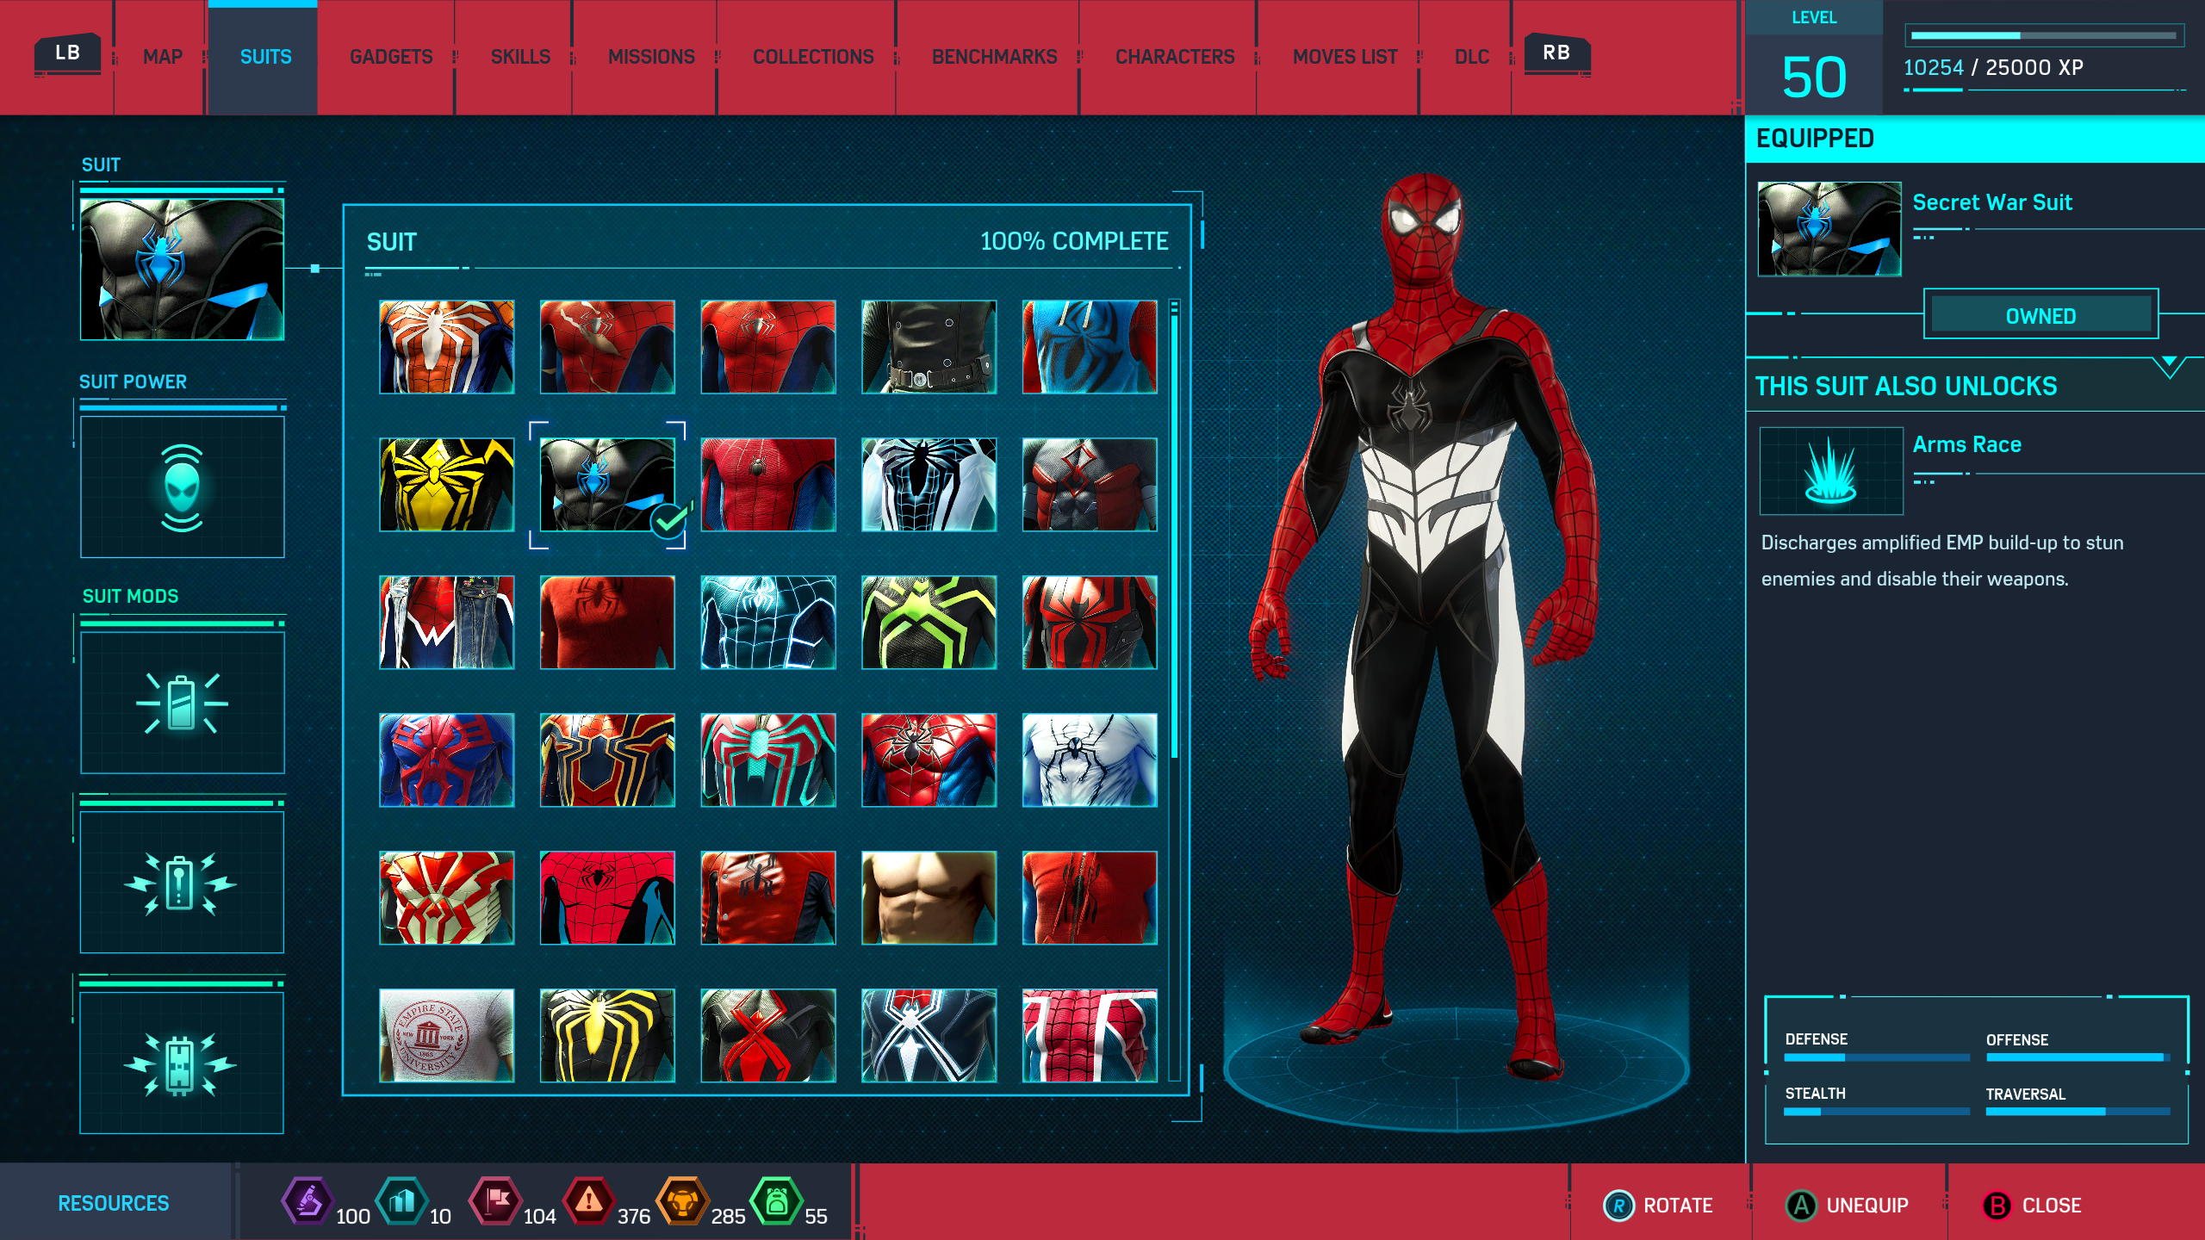
Task: Click the equipped checkmark on Secret War suit
Action: click(669, 520)
